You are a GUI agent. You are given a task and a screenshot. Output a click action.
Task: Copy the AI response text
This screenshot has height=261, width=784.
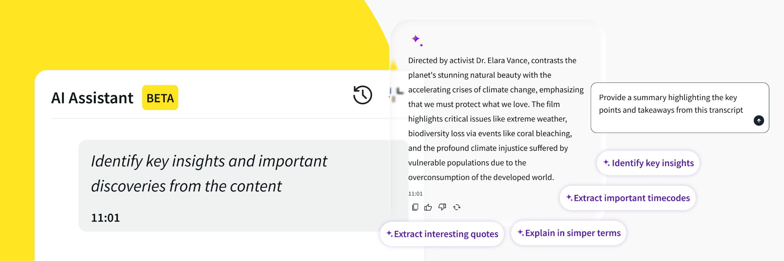[415, 207]
